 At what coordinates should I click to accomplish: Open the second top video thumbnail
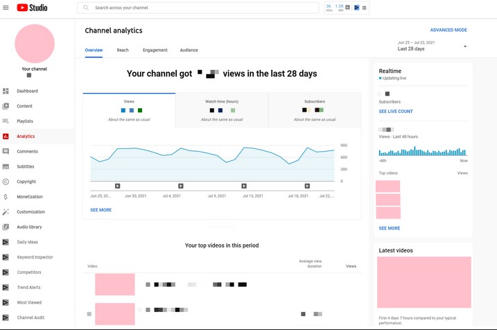click(115, 314)
